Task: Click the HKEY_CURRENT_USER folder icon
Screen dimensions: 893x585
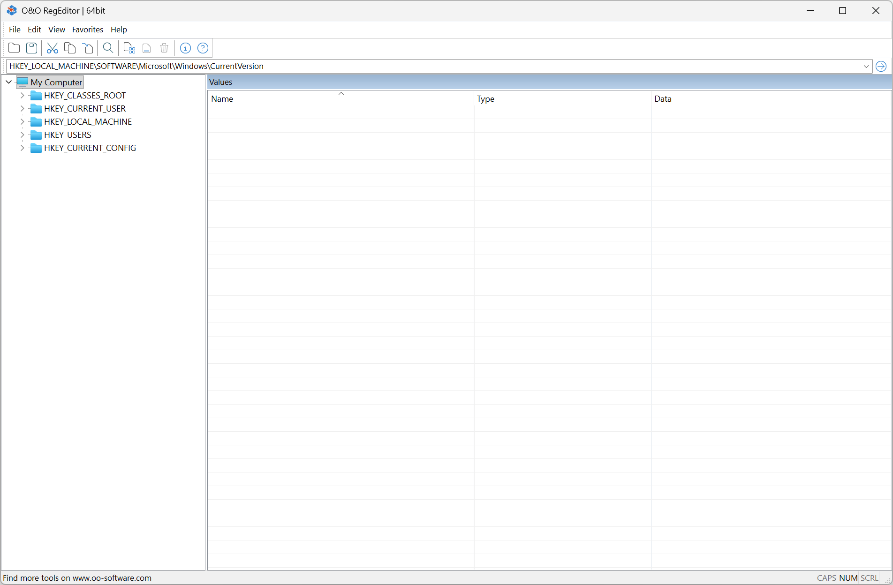Action: click(36, 109)
